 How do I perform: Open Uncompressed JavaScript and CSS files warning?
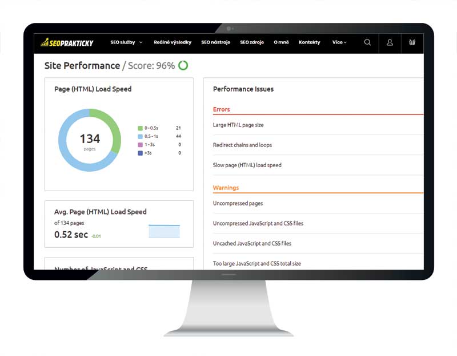click(x=258, y=223)
